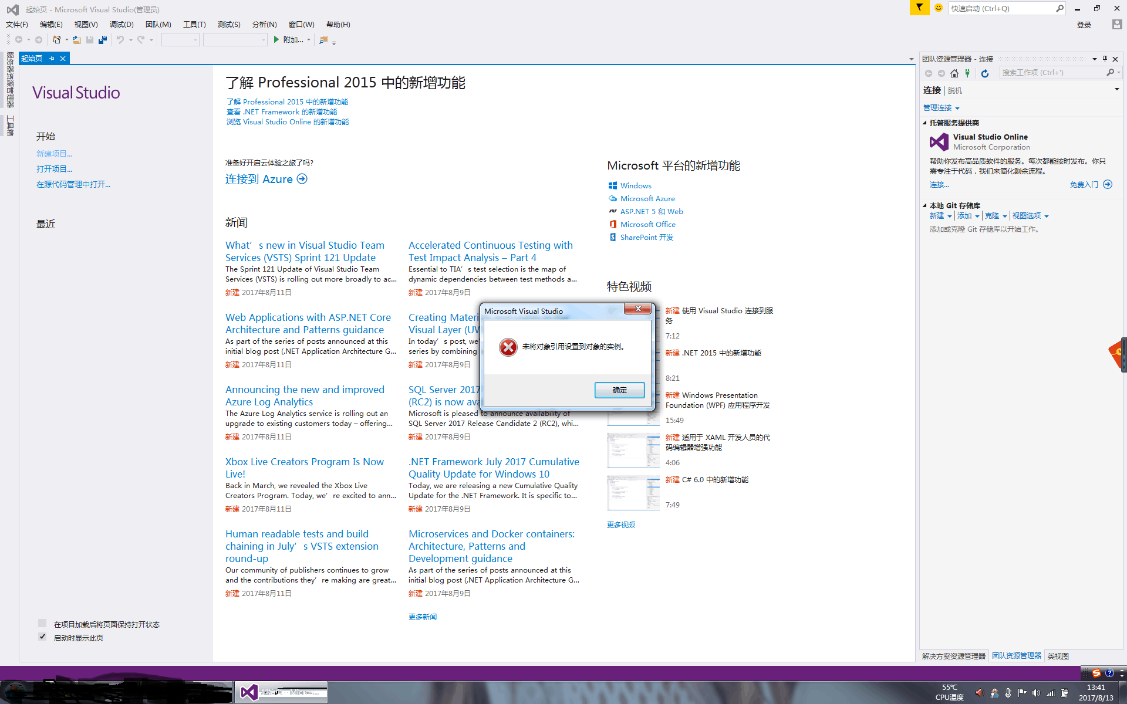Click the account avatar icon near 登录
This screenshot has height=704, width=1127.
click(1117, 24)
